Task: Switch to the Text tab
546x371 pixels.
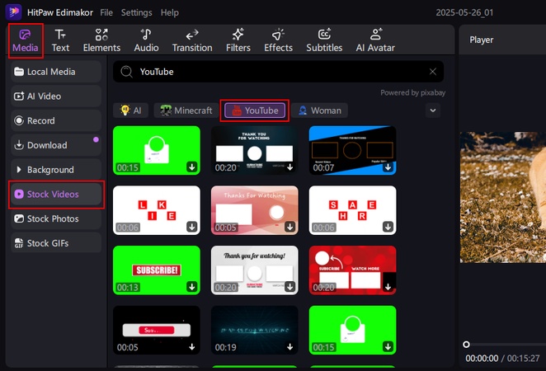Action: tap(60, 40)
